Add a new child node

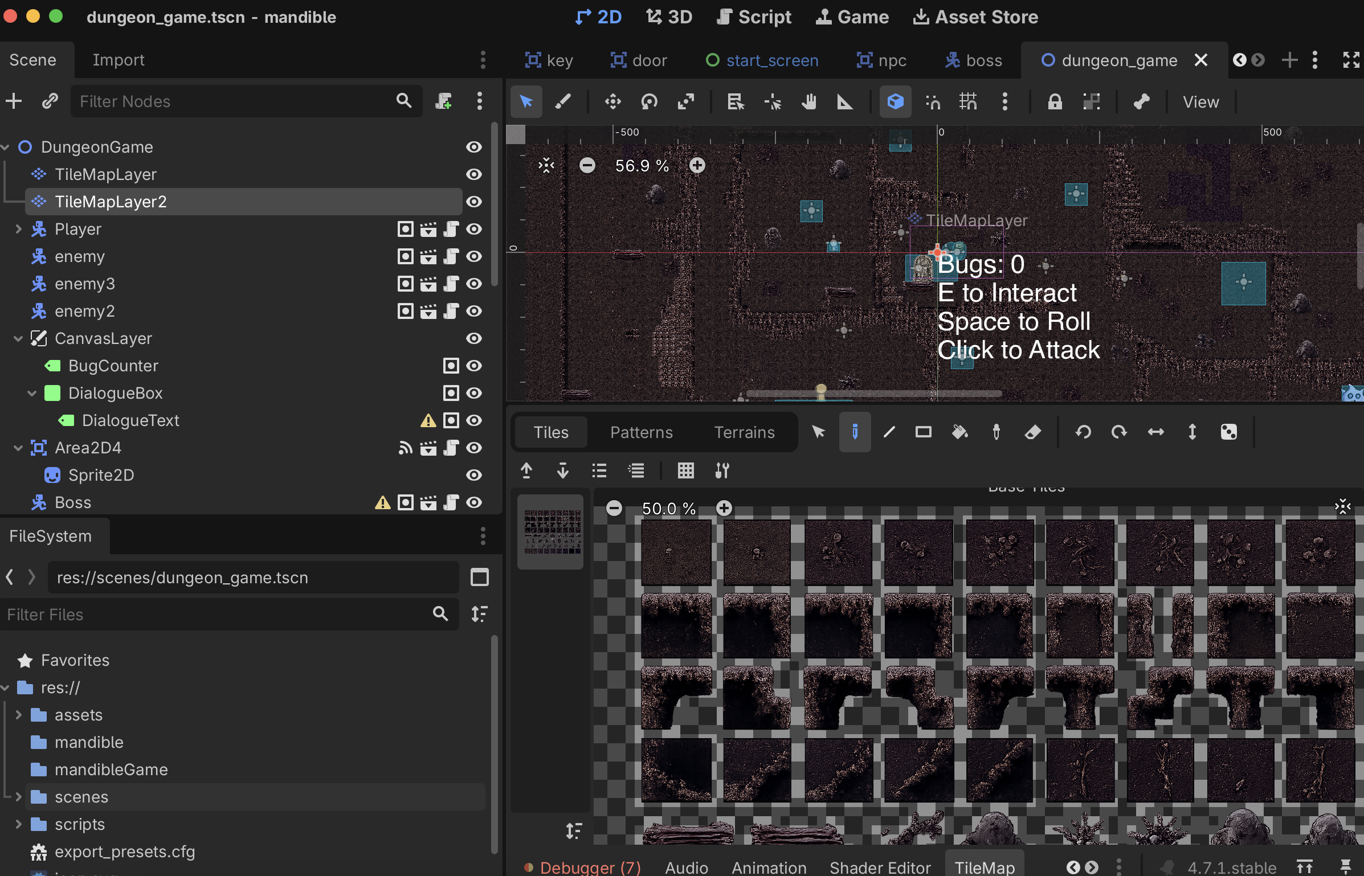click(14, 101)
